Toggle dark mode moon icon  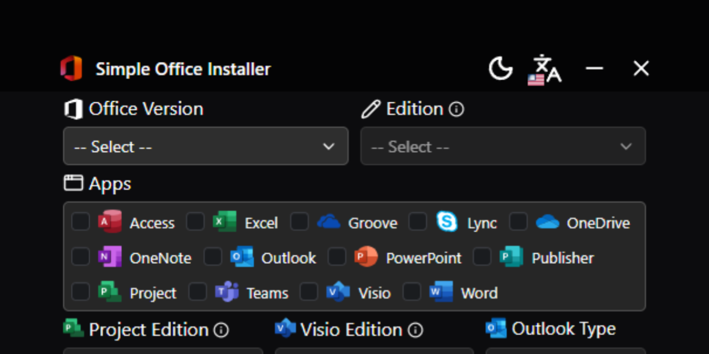pos(500,69)
